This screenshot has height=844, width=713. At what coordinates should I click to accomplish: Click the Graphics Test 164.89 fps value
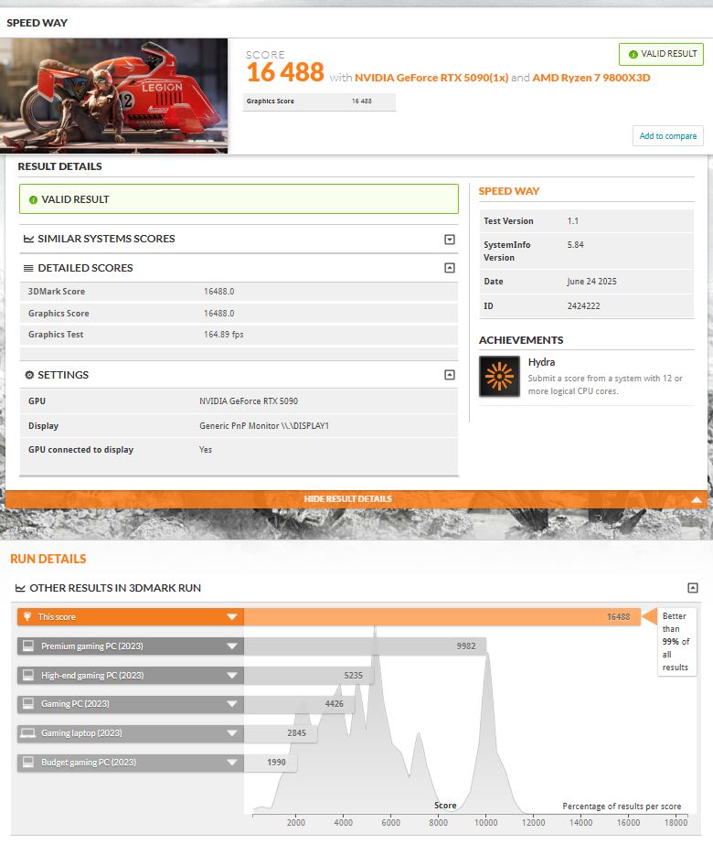click(223, 335)
